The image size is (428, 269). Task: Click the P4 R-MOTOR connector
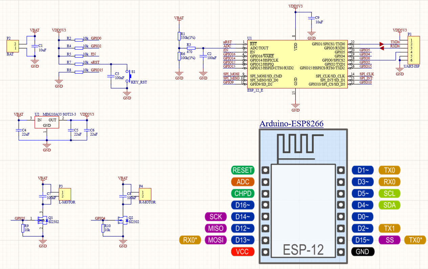click(x=145, y=194)
